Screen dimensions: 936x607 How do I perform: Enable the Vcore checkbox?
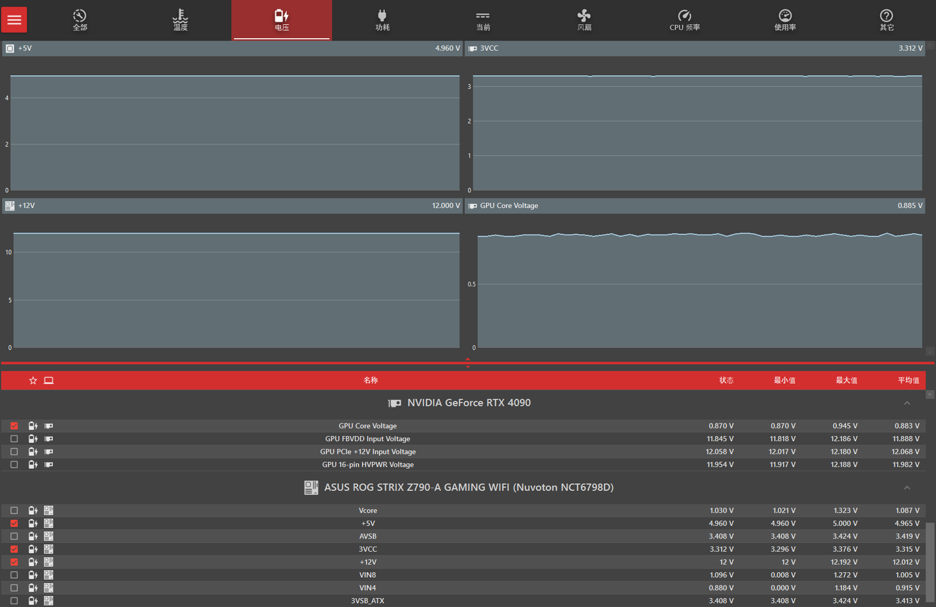pyautogui.click(x=14, y=510)
